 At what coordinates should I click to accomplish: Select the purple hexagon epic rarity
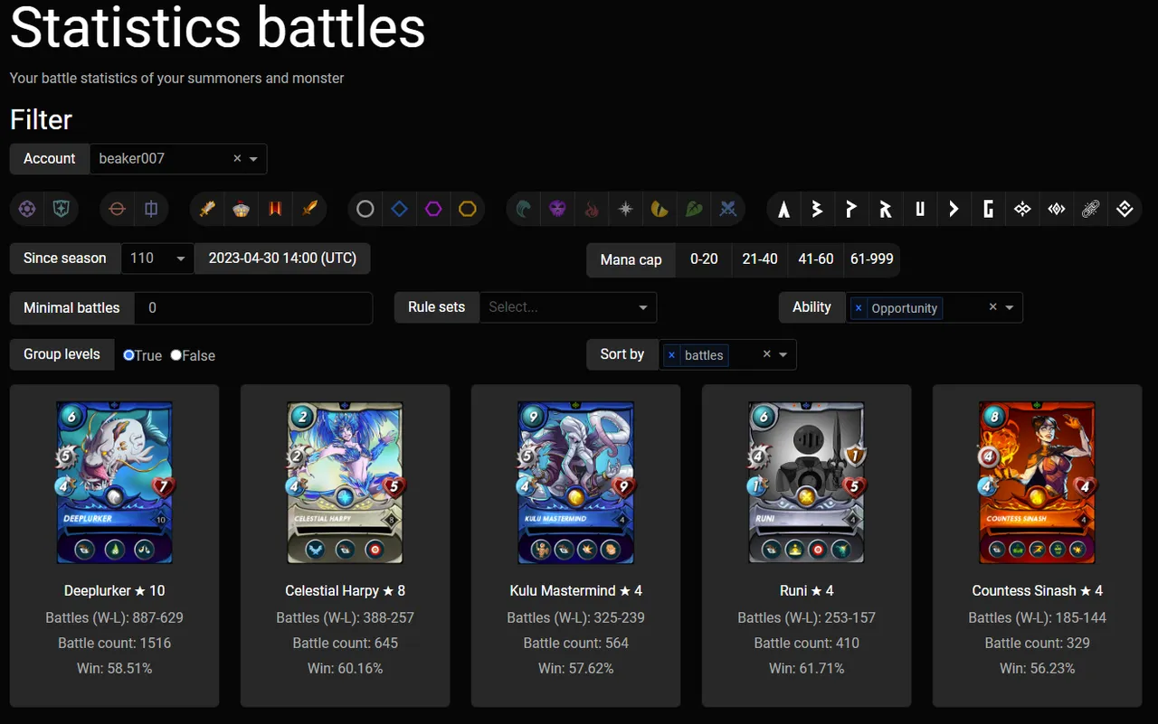click(x=433, y=210)
